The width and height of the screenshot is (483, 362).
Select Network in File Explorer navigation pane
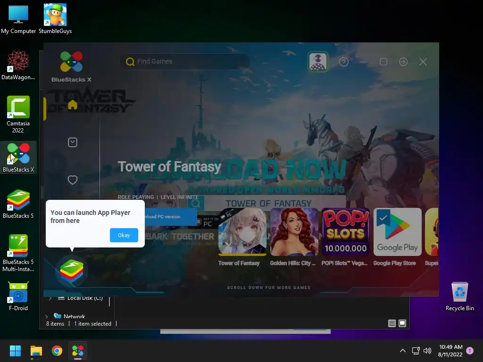coord(74,316)
